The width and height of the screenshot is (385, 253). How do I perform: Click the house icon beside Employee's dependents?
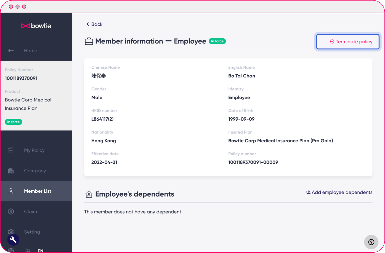pyautogui.click(x=89, y=194)
